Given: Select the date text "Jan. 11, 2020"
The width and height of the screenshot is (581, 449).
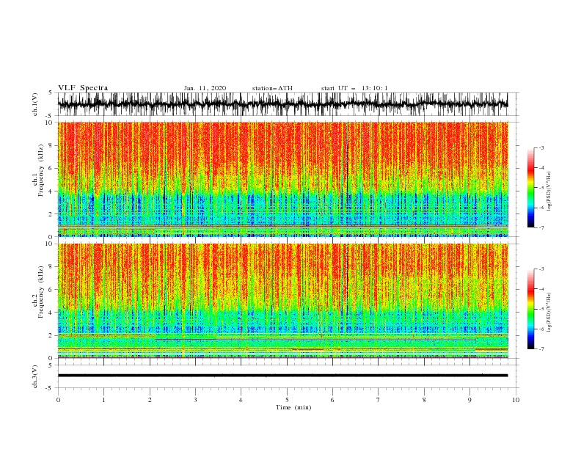Looking at the screenshot, I should coord(205,88).
